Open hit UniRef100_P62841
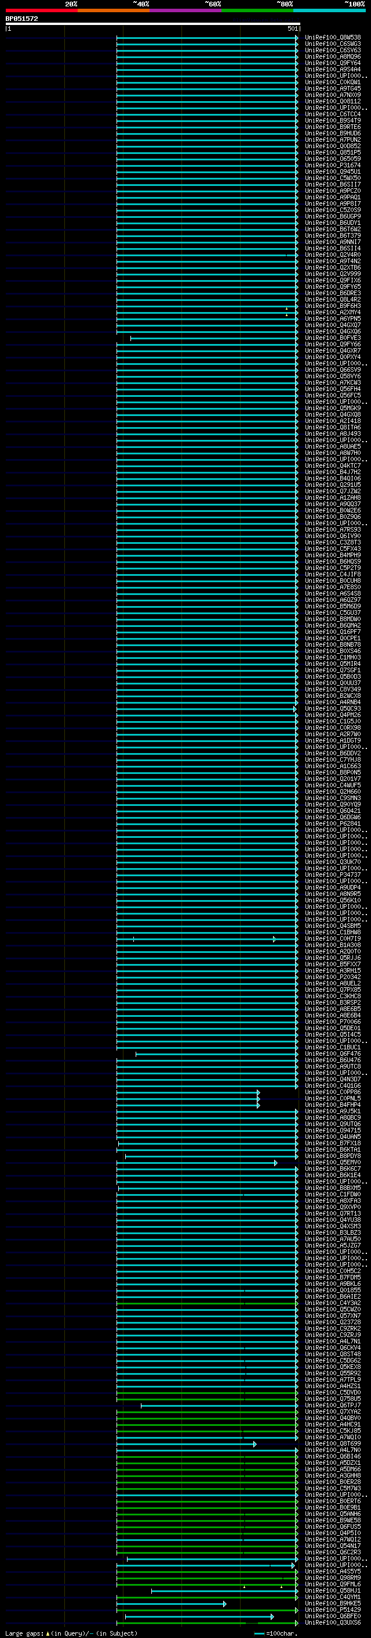The width and height of the screenshot is (371, 1638). (332, 823)
